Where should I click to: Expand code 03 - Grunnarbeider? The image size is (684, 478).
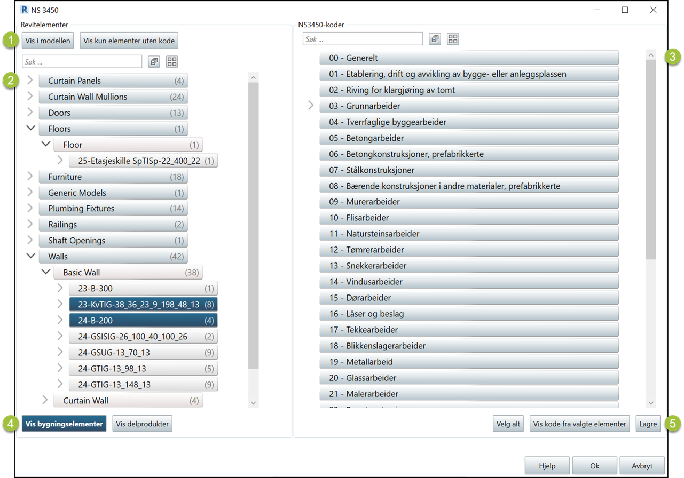311,106
